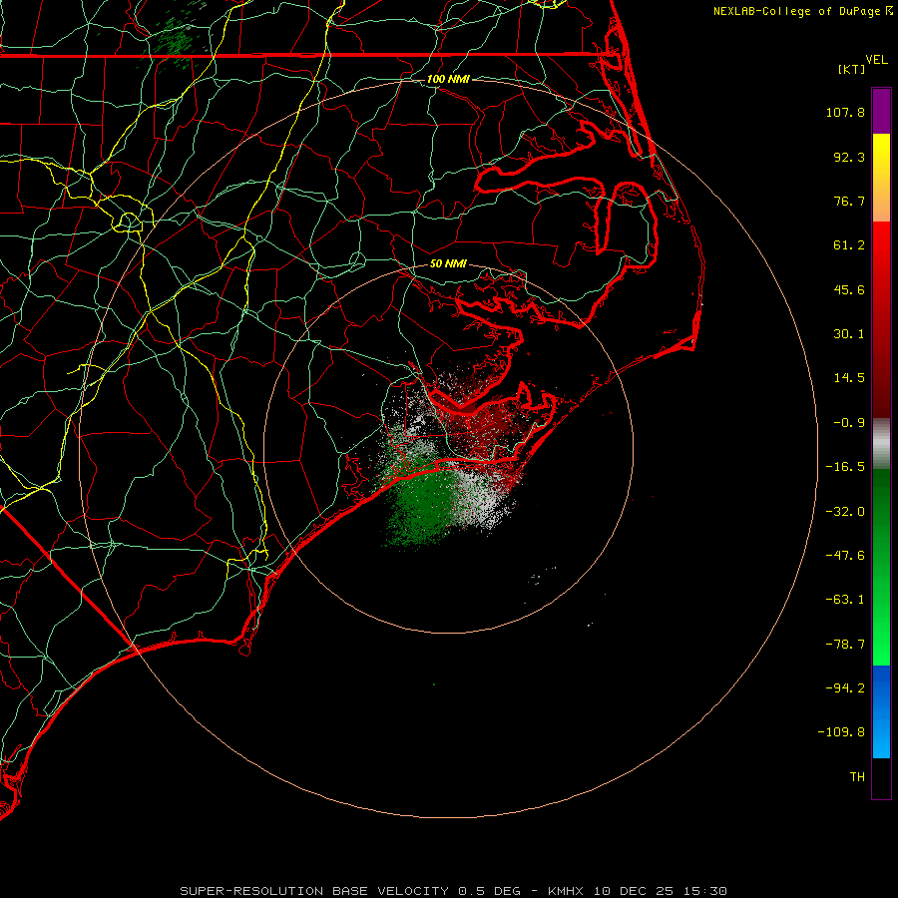Image resolution: width=898 pixels, height=898 pixels.
Task: Click the 107.8 legend value
Action: 845,112
